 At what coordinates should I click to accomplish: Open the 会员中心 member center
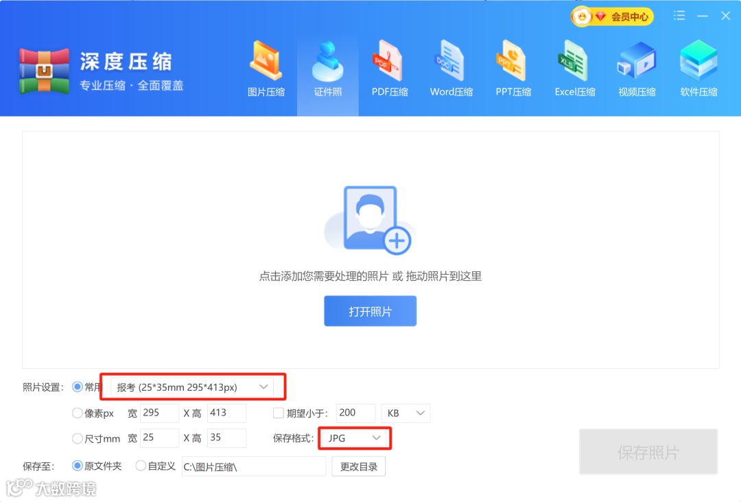(612, 17)
